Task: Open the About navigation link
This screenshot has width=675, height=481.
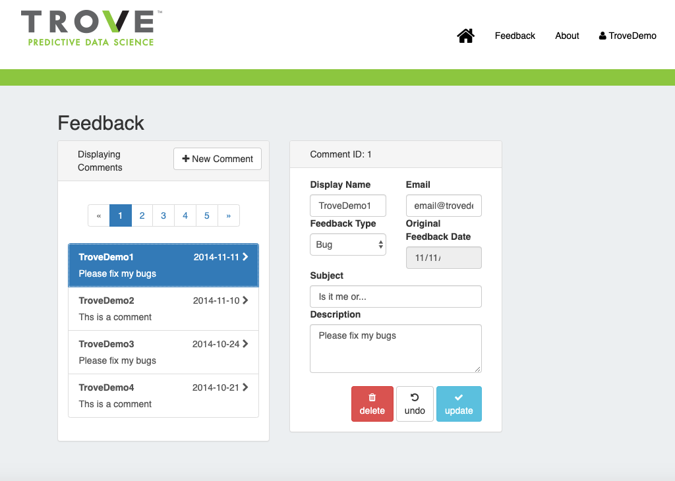Action: pos(567,36)
